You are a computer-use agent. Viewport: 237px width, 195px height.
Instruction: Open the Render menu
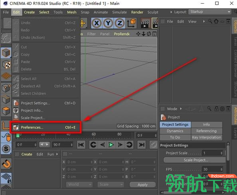click(x=137, y=12)
